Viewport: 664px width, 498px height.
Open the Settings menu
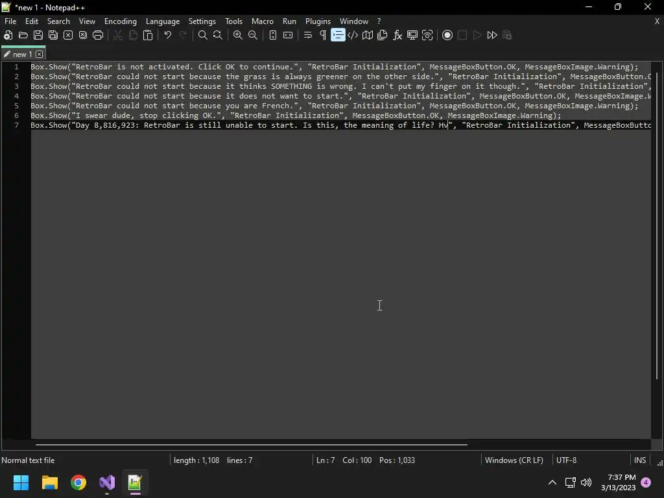(202, 21)
